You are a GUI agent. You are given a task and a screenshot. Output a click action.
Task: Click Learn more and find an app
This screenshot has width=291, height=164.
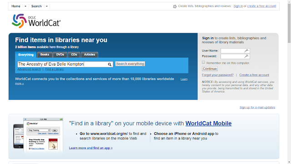pos(90,148)
